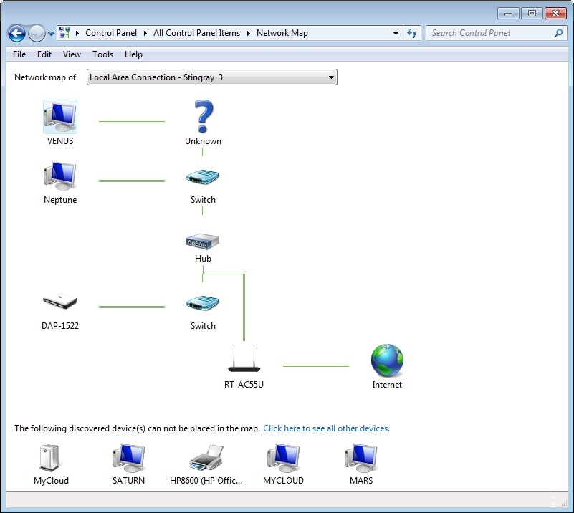Open the Internet globe icon

tap(387, 360)
